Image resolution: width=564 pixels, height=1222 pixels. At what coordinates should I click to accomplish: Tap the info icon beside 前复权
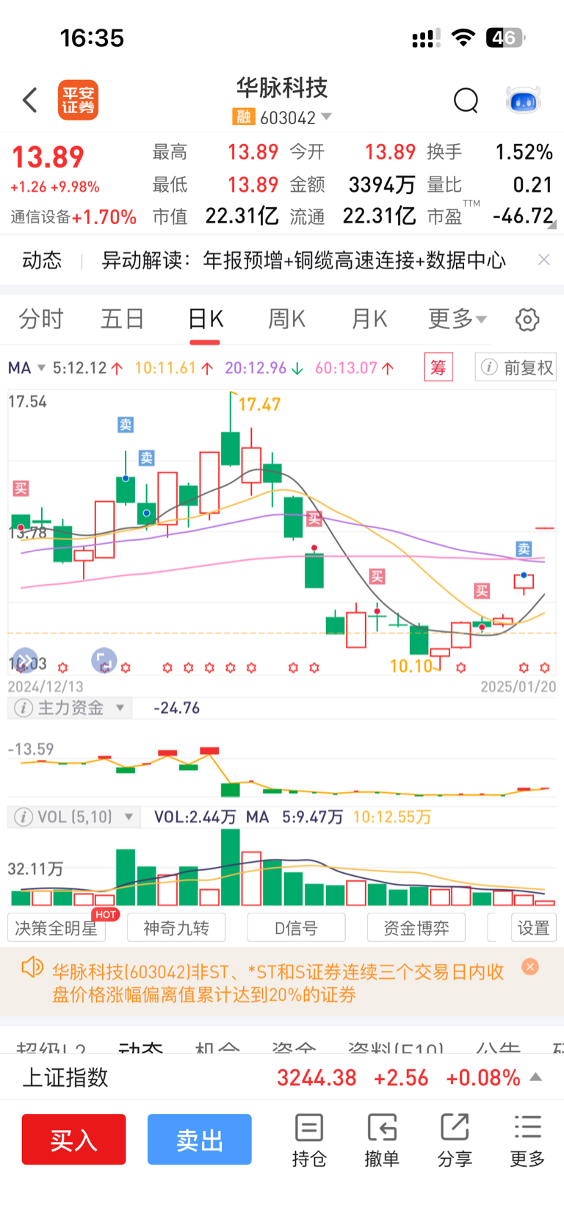pos(489,367)
